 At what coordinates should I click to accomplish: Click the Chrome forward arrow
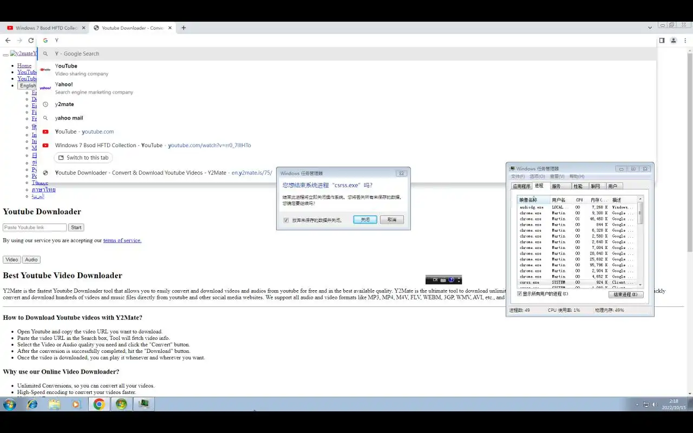point(19,41)
